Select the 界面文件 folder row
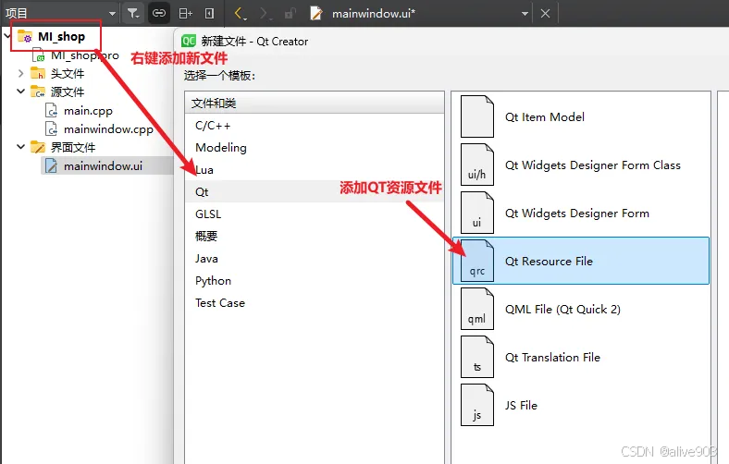The height and width of the screenshot is (464, 729). pyautogui.click(x=73, y=147)
